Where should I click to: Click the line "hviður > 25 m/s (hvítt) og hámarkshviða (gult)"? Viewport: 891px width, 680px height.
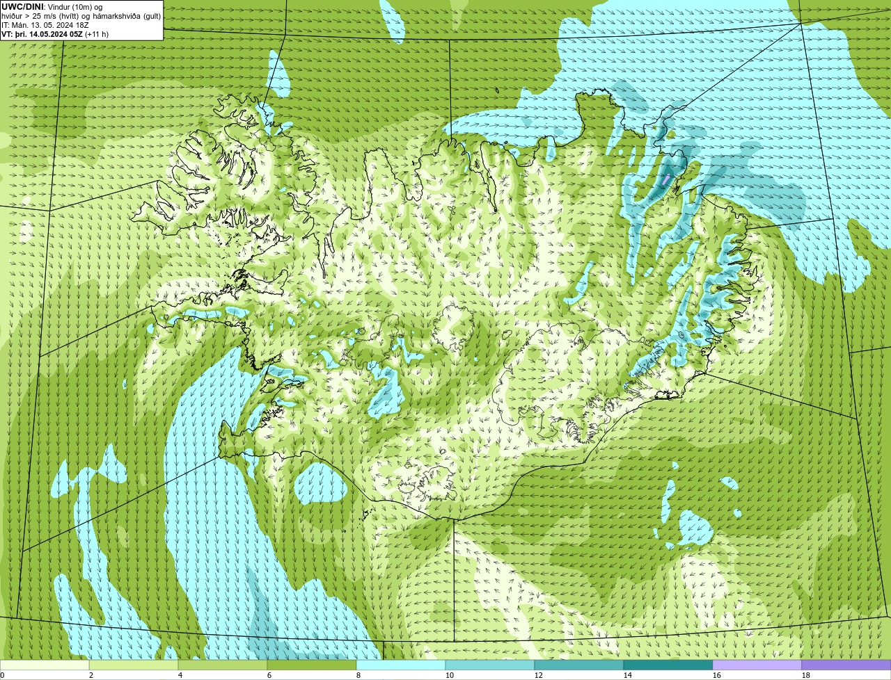[81, 15]
